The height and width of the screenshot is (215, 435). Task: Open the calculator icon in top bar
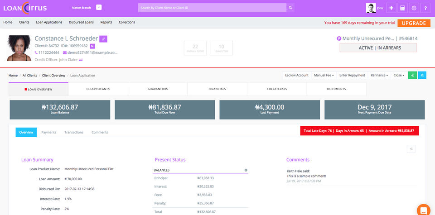[x=402, y=8]
